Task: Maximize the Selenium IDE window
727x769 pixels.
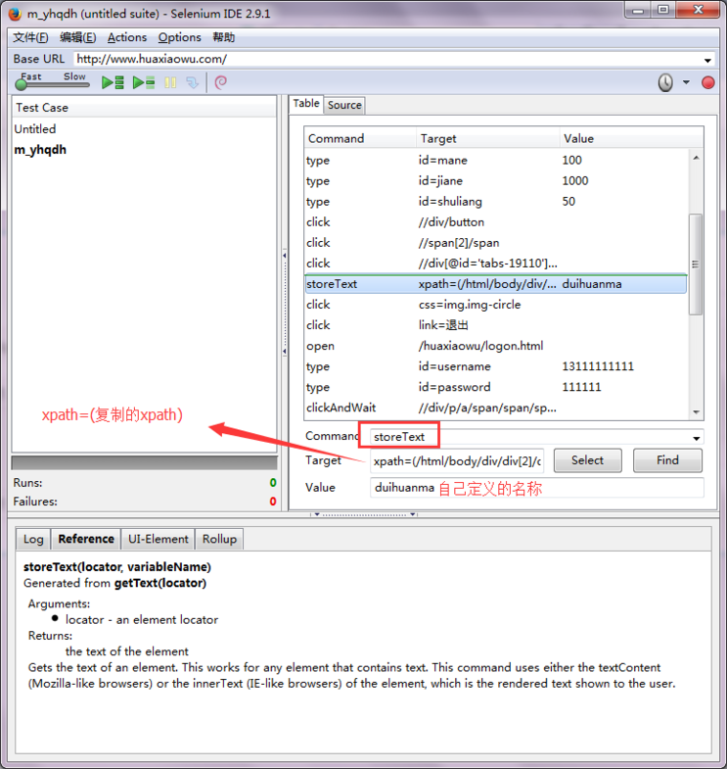Action: tap(662, 11)
